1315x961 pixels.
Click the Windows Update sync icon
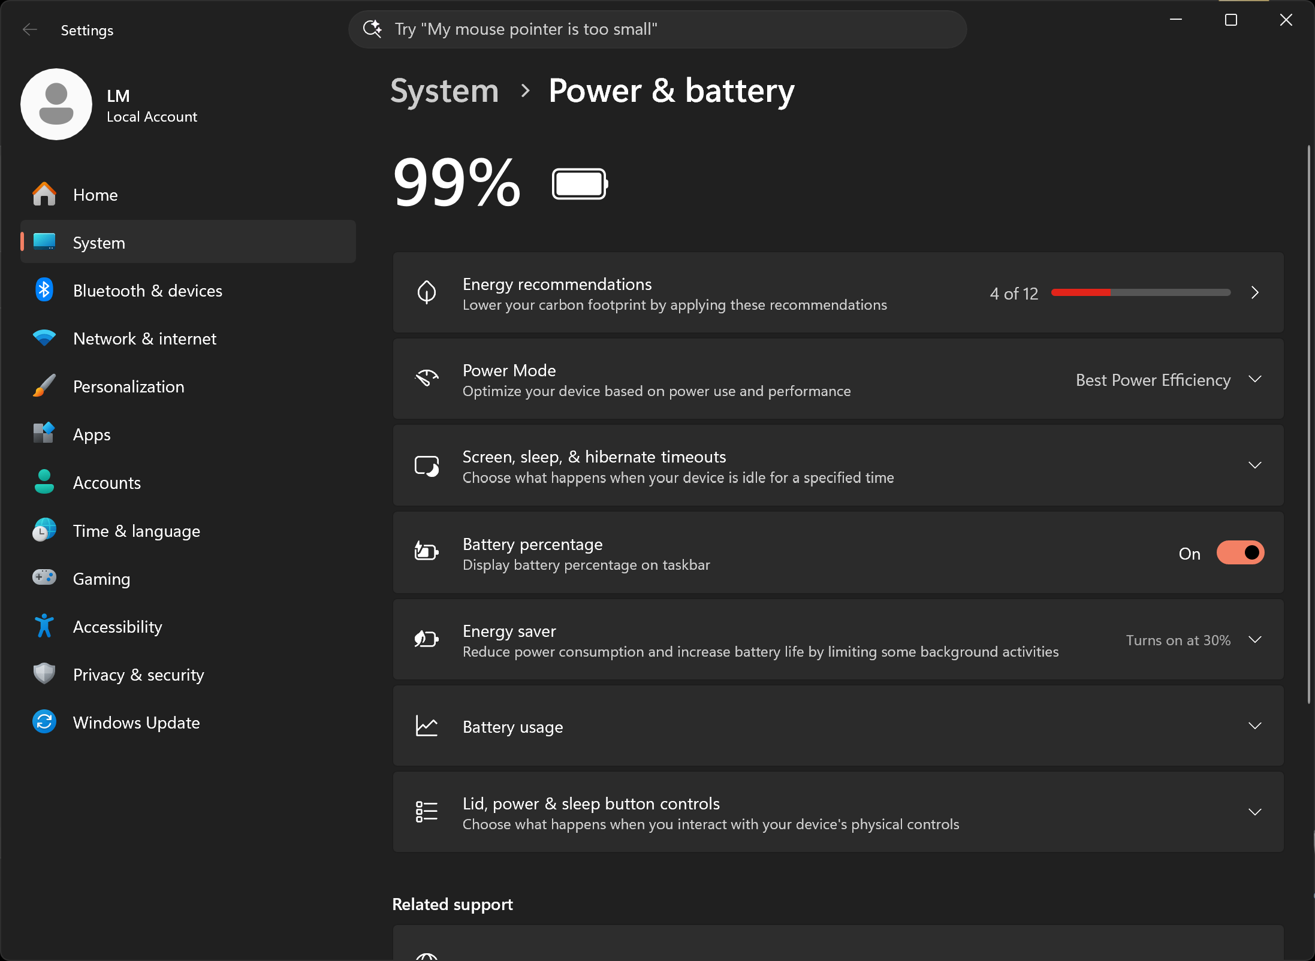pyautogui.click(x=44, y=722)
